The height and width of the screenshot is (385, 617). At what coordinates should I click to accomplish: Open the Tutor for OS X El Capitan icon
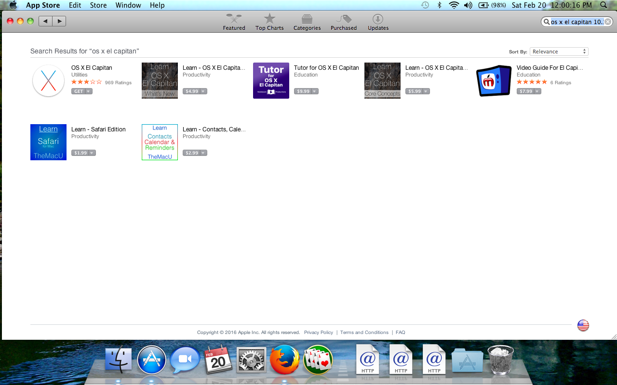coord(271,80)
